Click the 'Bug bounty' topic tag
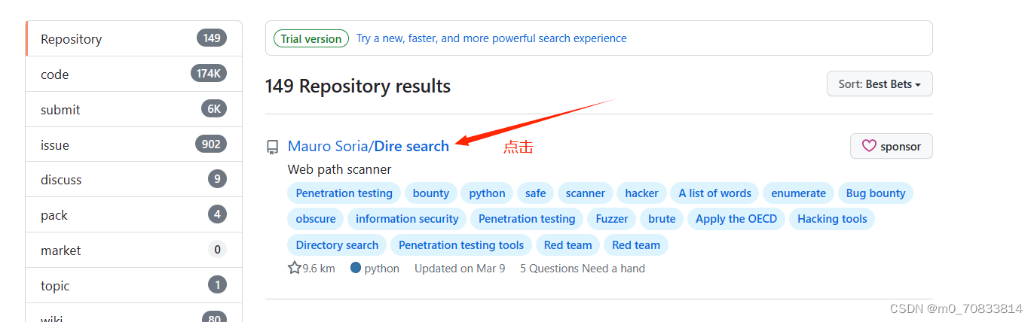This screenshot has height=322, width=1034. 876,193
